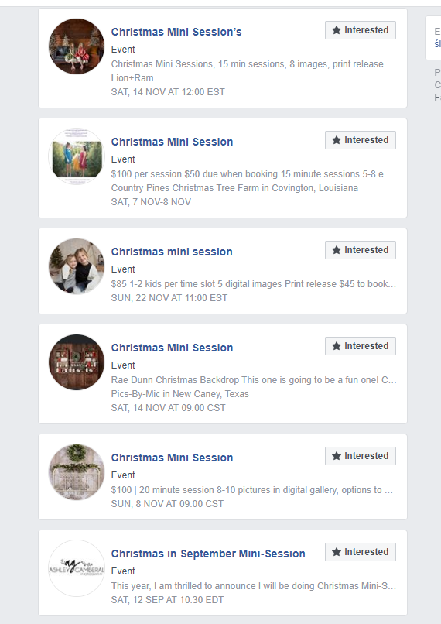Screen dimensions: 441x624
Task: Click the star icon on the first Interested button
Action: (x=337, y=30)
